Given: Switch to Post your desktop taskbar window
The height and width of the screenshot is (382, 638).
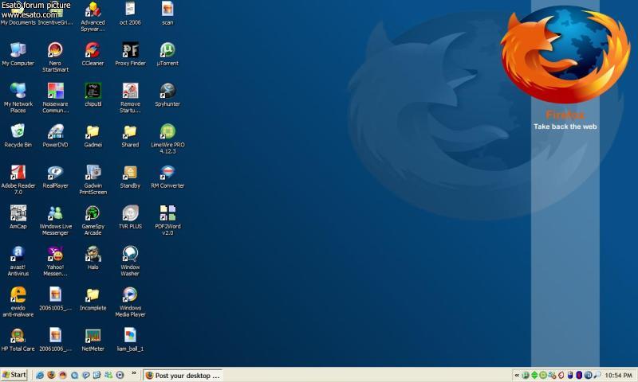Looking at the screenshot, I should pos(183,376).
